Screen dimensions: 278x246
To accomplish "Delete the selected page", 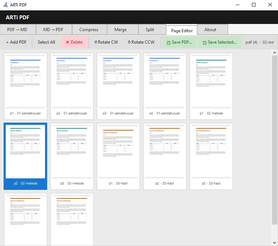I will point(74,42).
